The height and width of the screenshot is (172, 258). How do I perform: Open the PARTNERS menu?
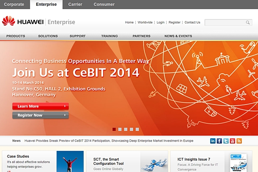[141, 36]
